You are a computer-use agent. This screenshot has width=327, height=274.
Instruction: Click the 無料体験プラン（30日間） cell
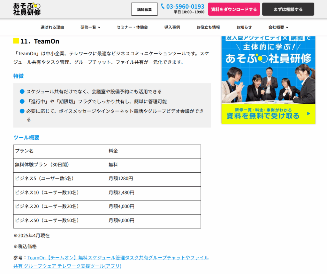point(60,165)
